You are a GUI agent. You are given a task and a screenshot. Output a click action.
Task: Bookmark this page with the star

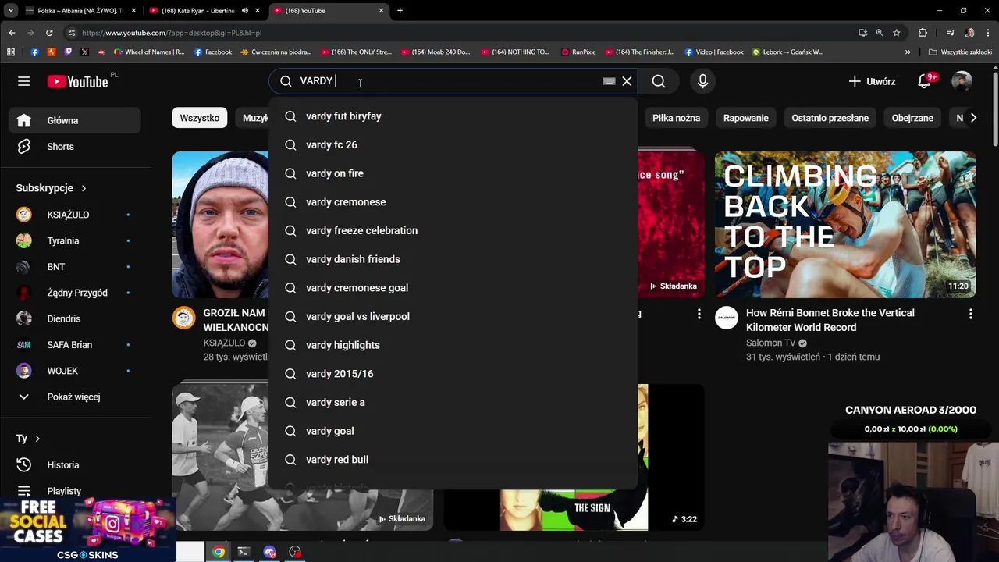[x=897, y=33]
